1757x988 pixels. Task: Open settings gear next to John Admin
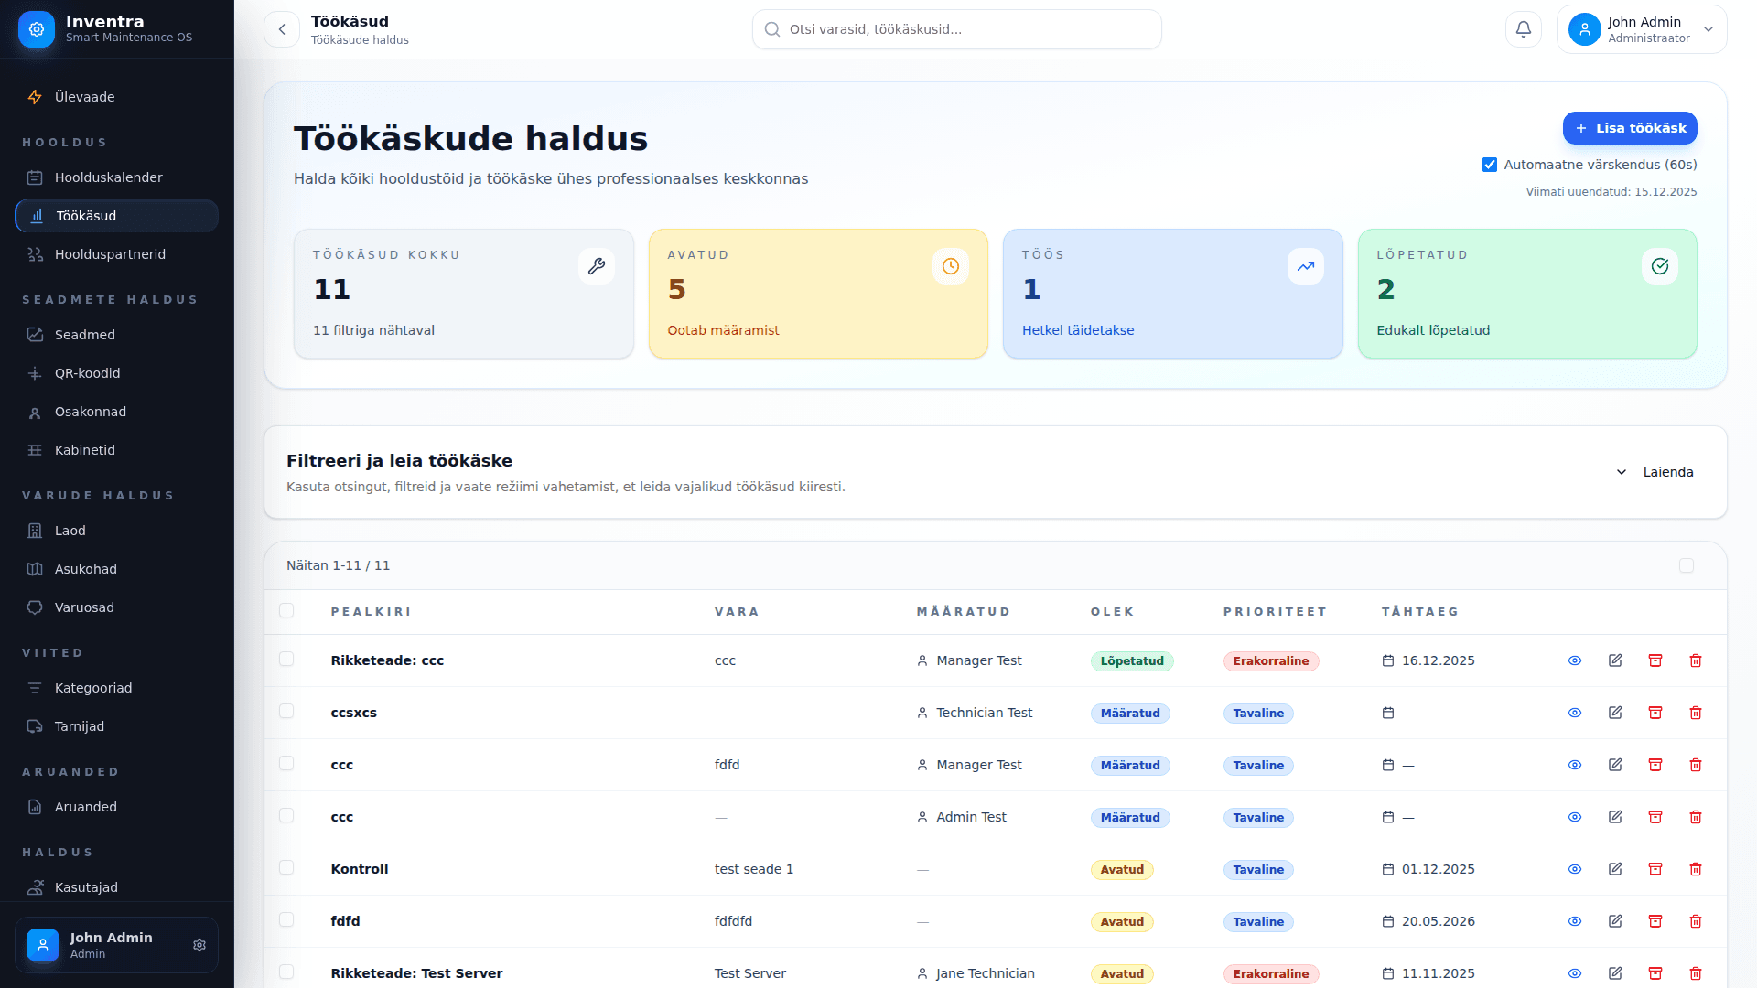pos(199,945)
